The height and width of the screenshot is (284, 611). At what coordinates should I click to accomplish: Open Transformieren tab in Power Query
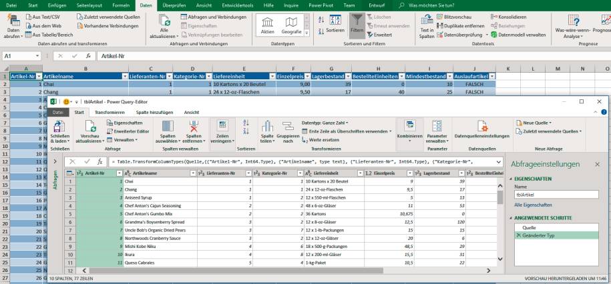[x=110, y=112]
